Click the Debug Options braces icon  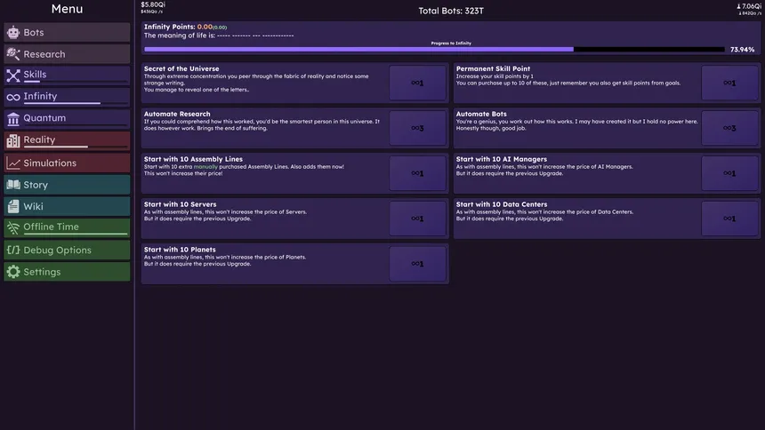click(13, 251)
